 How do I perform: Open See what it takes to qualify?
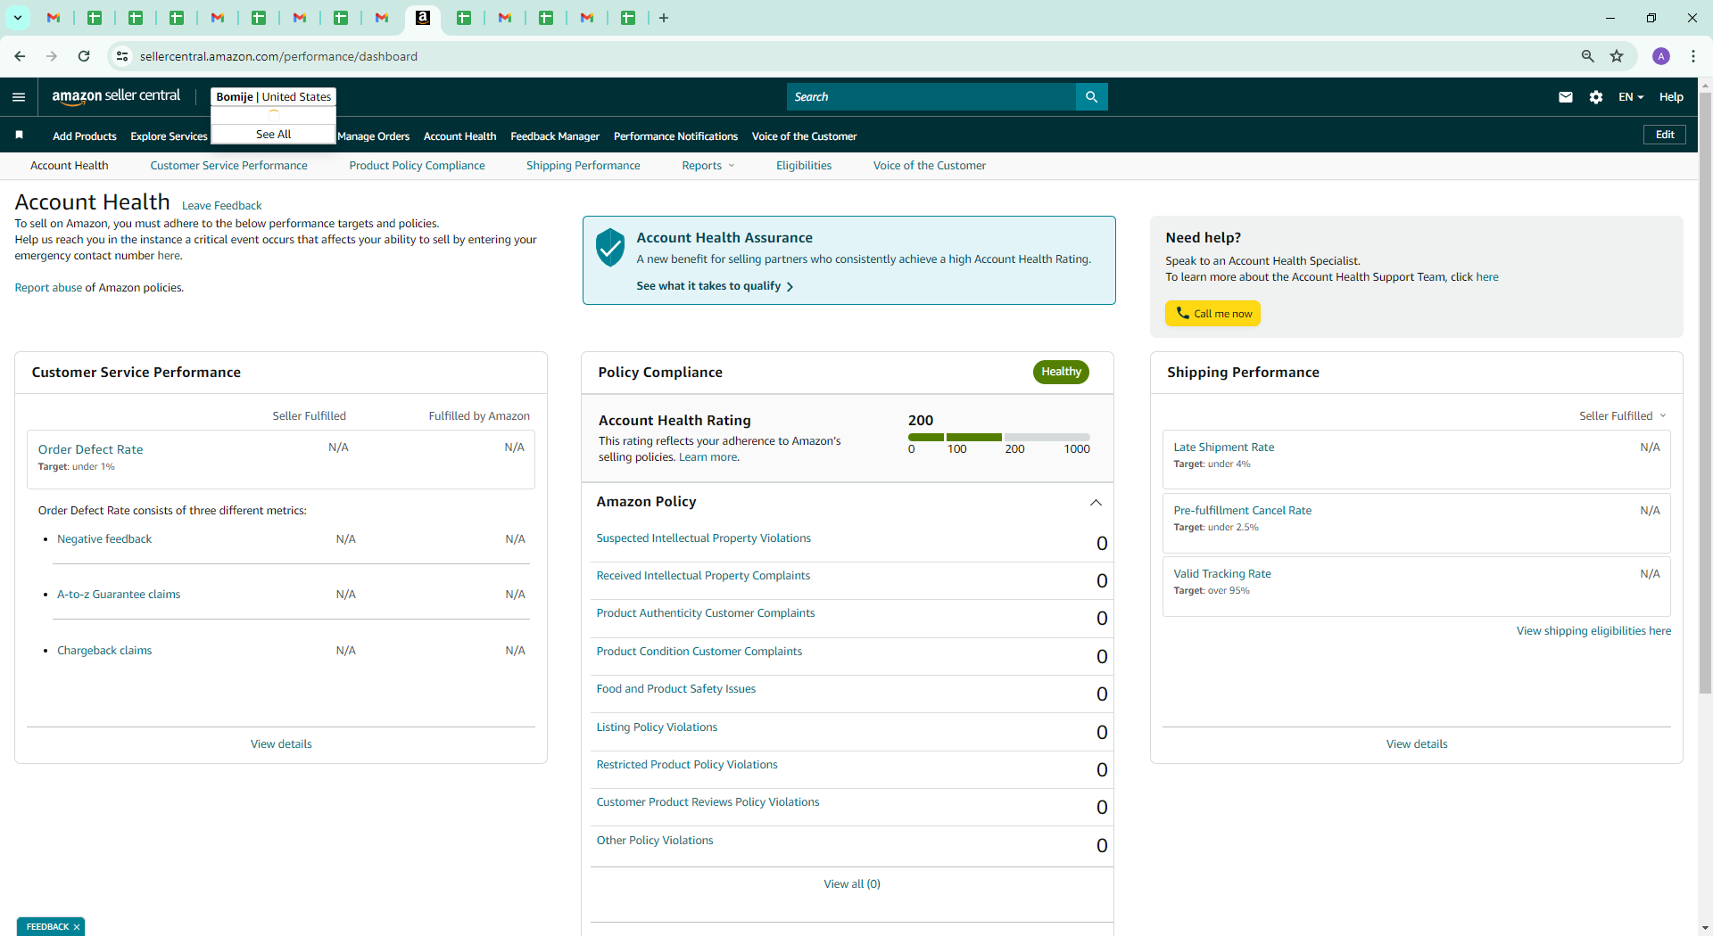[715, 286]
